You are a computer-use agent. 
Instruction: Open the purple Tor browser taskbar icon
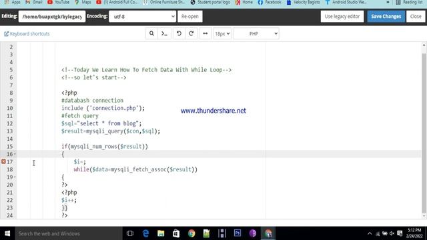[x=252, y=233]
